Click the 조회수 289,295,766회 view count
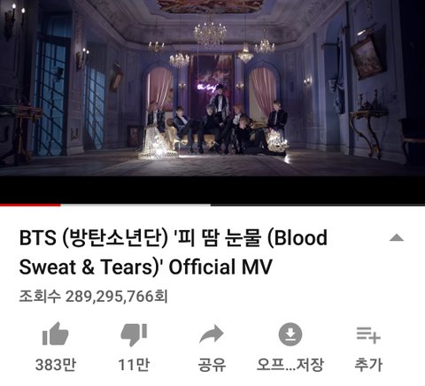 coord(93,297)
